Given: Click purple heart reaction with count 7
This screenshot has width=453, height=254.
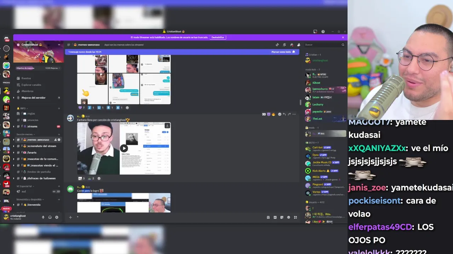Looking at the screenshot, I should (82, 108).
